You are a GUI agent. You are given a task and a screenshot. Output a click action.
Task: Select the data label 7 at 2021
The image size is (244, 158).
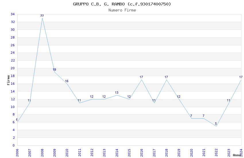[204, 116]
